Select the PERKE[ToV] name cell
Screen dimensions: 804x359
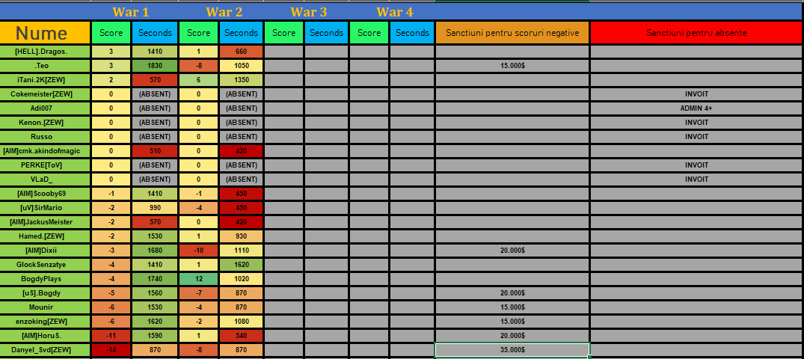[45, 165]
